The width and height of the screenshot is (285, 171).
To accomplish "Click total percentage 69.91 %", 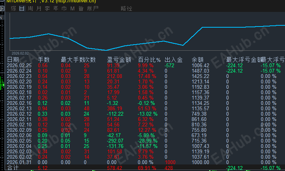I will point(147,168).
